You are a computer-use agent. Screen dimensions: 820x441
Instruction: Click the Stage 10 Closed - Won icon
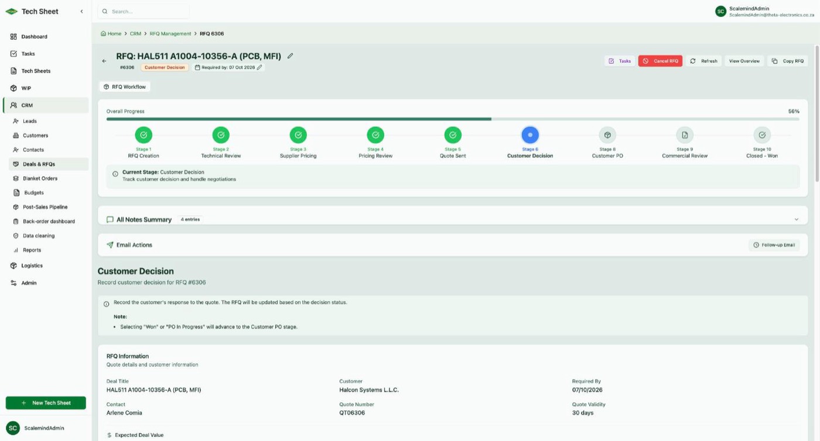762,135
